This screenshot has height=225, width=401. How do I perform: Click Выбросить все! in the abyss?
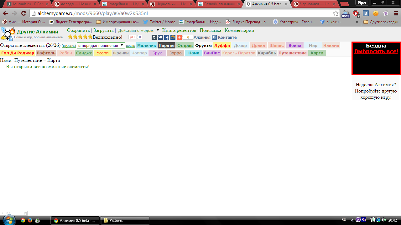[x=376, y=51]
